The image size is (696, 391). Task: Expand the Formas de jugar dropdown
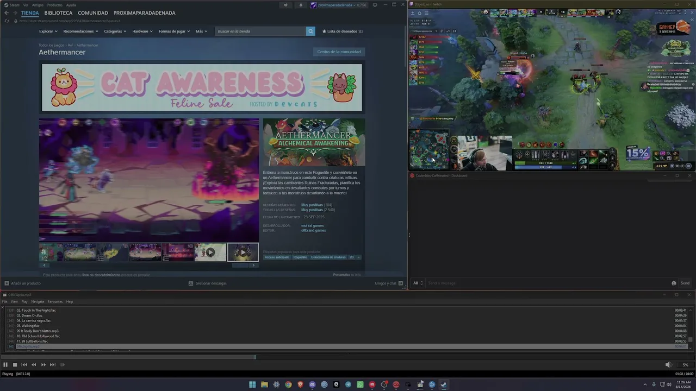[174, 31]
